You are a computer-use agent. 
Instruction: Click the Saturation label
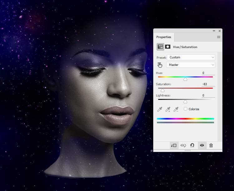click(163, 84)
